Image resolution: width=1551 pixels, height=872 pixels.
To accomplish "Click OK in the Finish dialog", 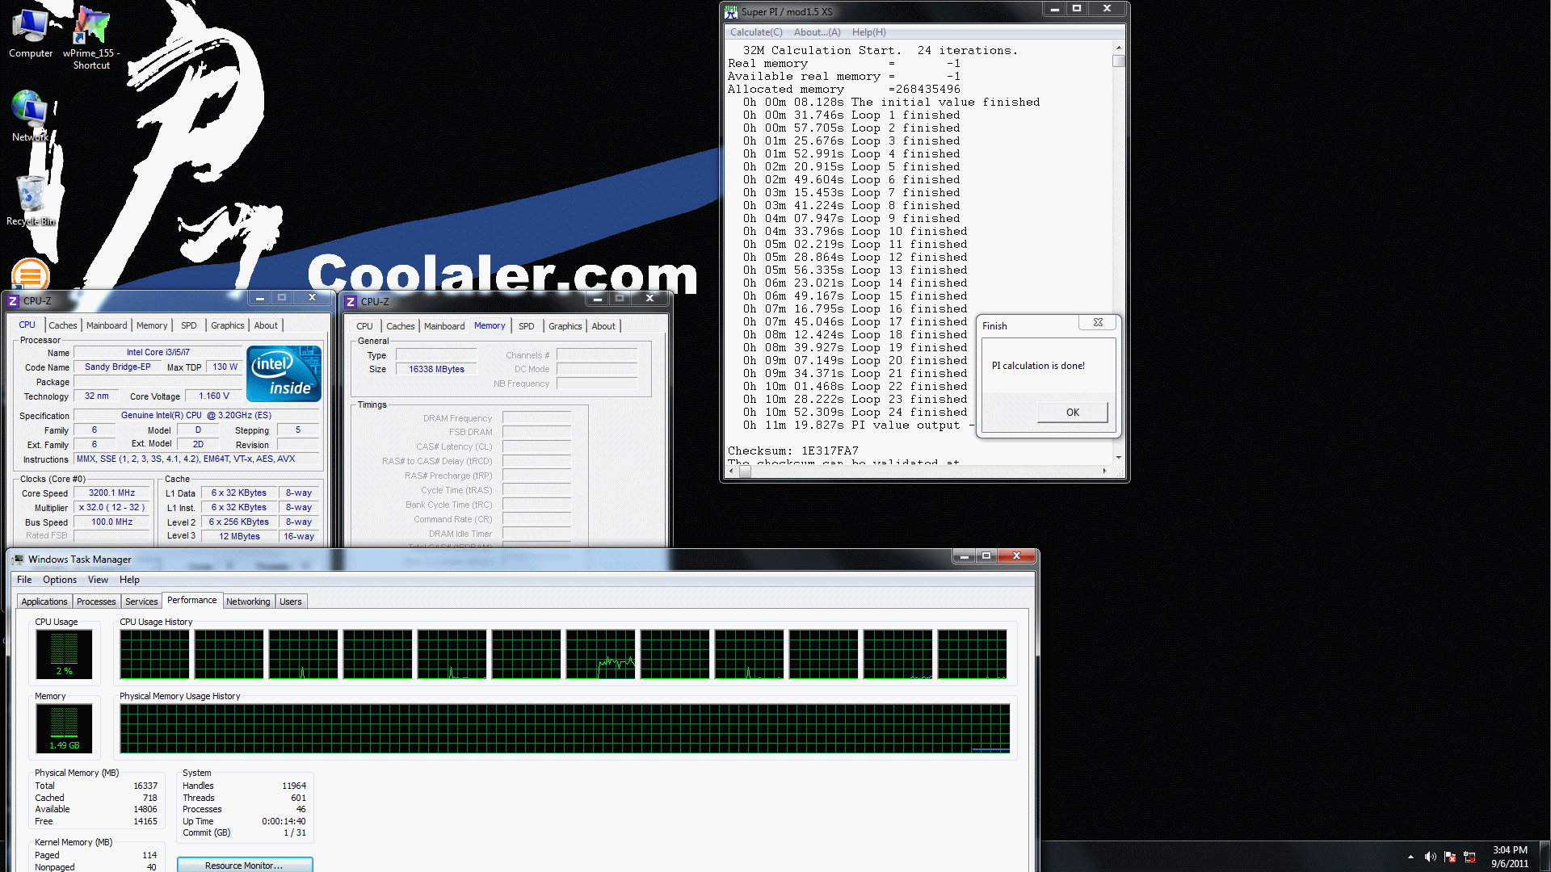I will (1072, 413).
